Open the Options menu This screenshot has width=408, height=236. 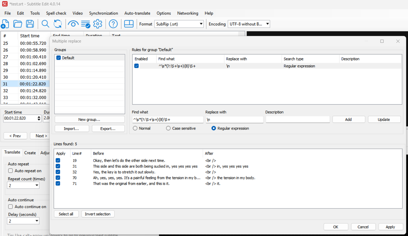(x=164, y=13)
